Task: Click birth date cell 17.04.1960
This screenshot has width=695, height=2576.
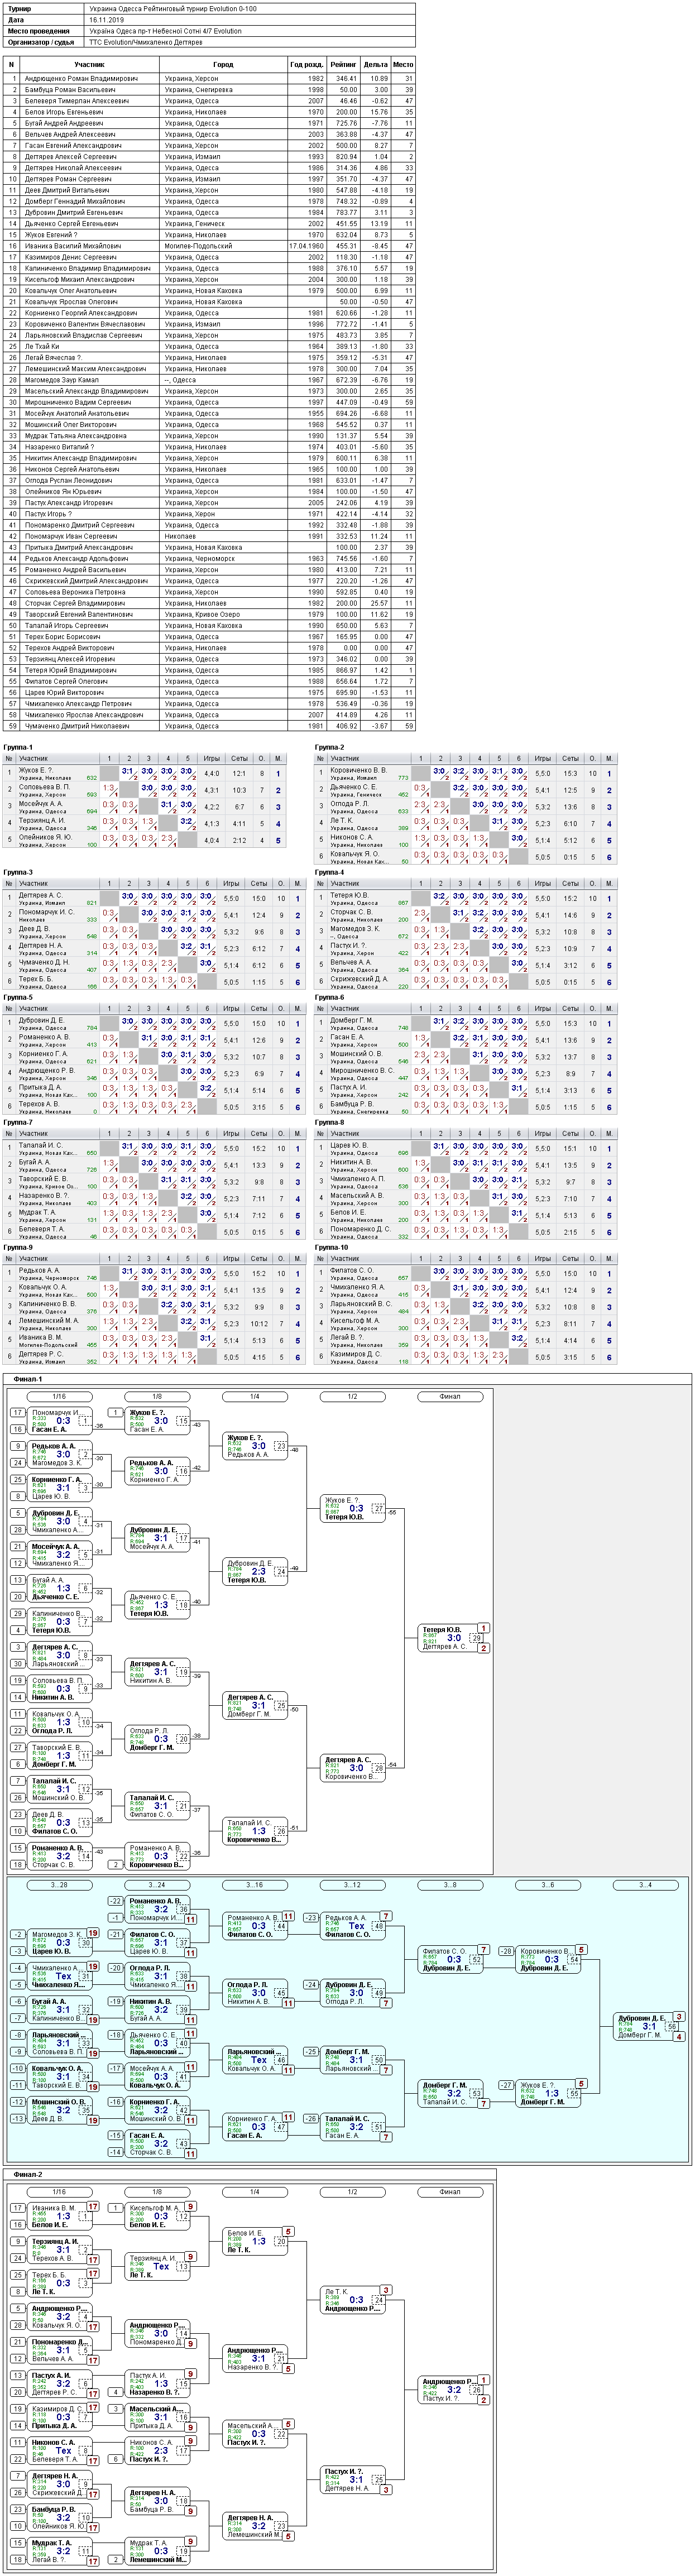Action: coord(306,246)
